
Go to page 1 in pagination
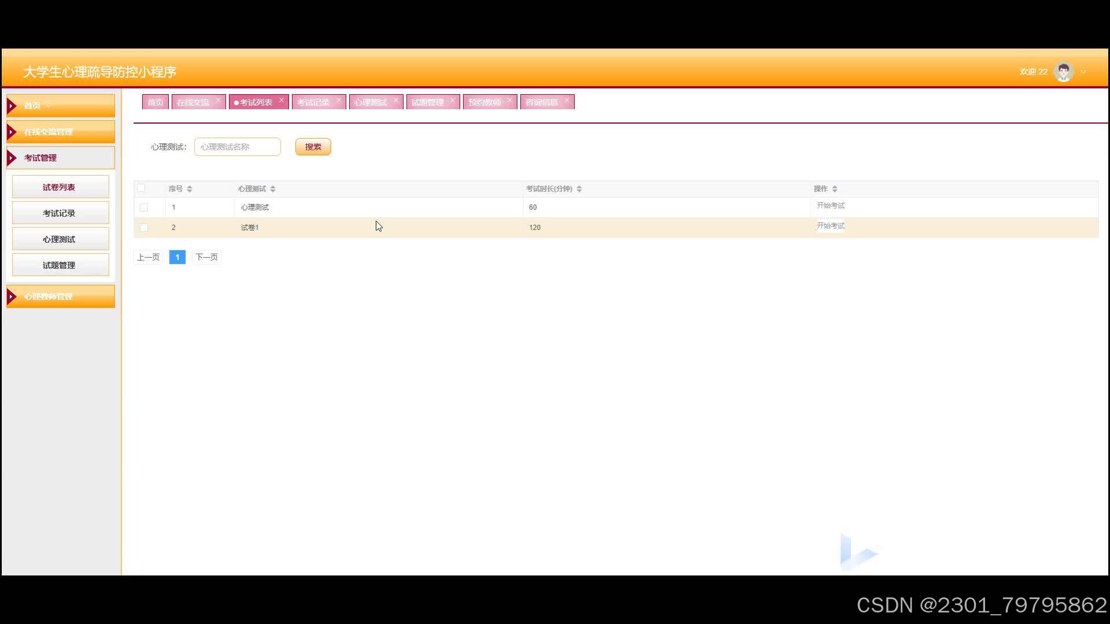point(177,257)
